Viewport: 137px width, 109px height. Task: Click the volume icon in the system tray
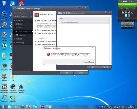tap(125, 107)
